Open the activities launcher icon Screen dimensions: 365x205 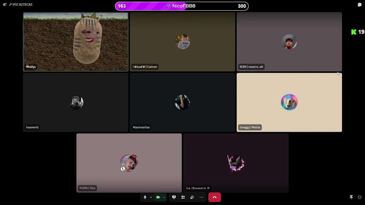(183, 197)
